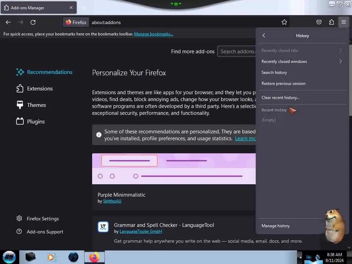This screenshot has width=352, height=264.
Task: Click the taskbar clock showing 8:38 AM
Action: 334,257
